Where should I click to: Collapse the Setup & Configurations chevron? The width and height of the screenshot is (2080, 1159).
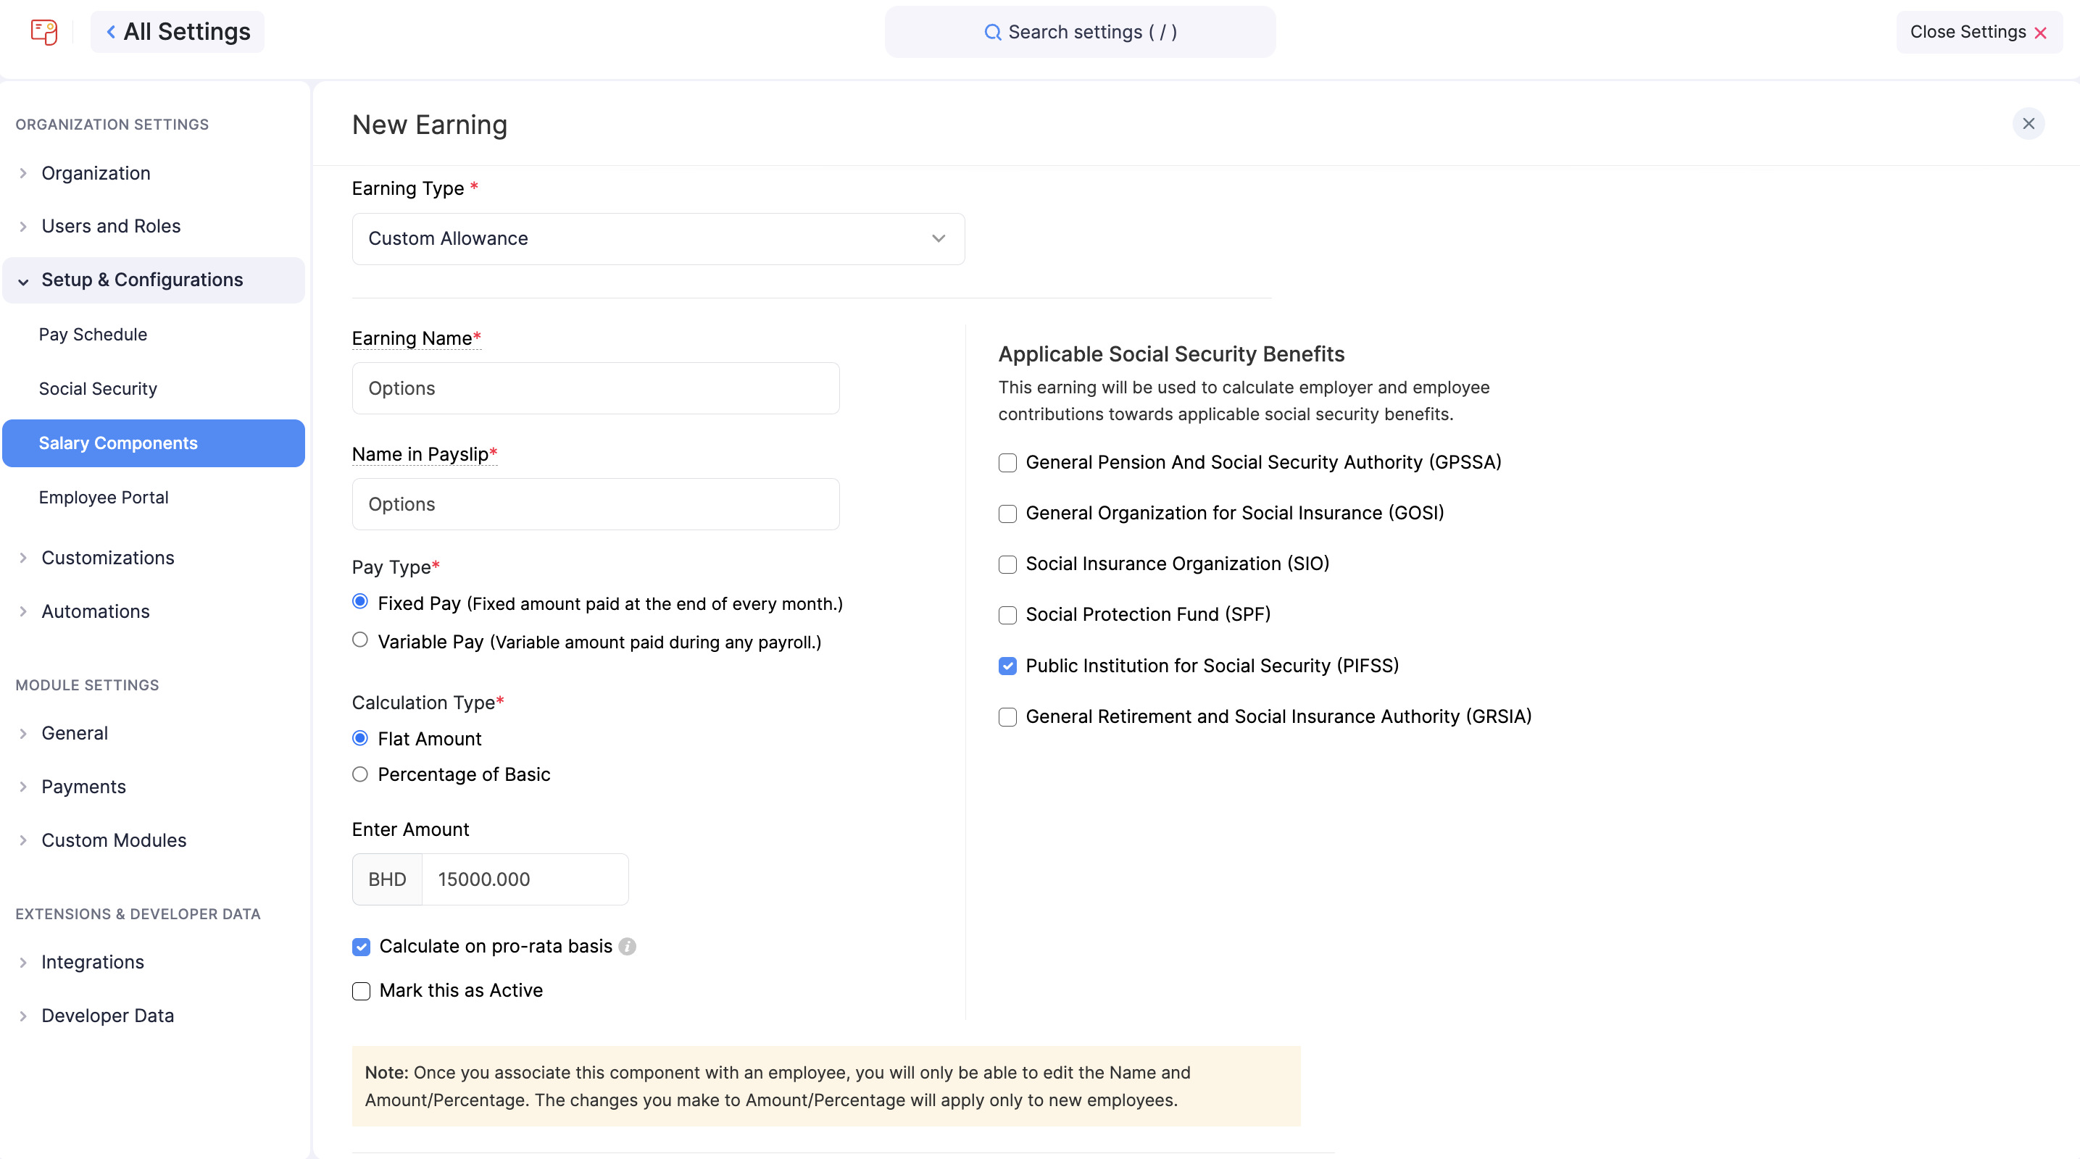[x=23, y=281]
